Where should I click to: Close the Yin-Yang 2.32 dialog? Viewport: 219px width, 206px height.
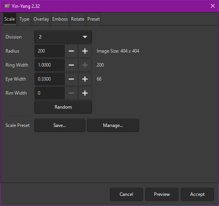213,6
